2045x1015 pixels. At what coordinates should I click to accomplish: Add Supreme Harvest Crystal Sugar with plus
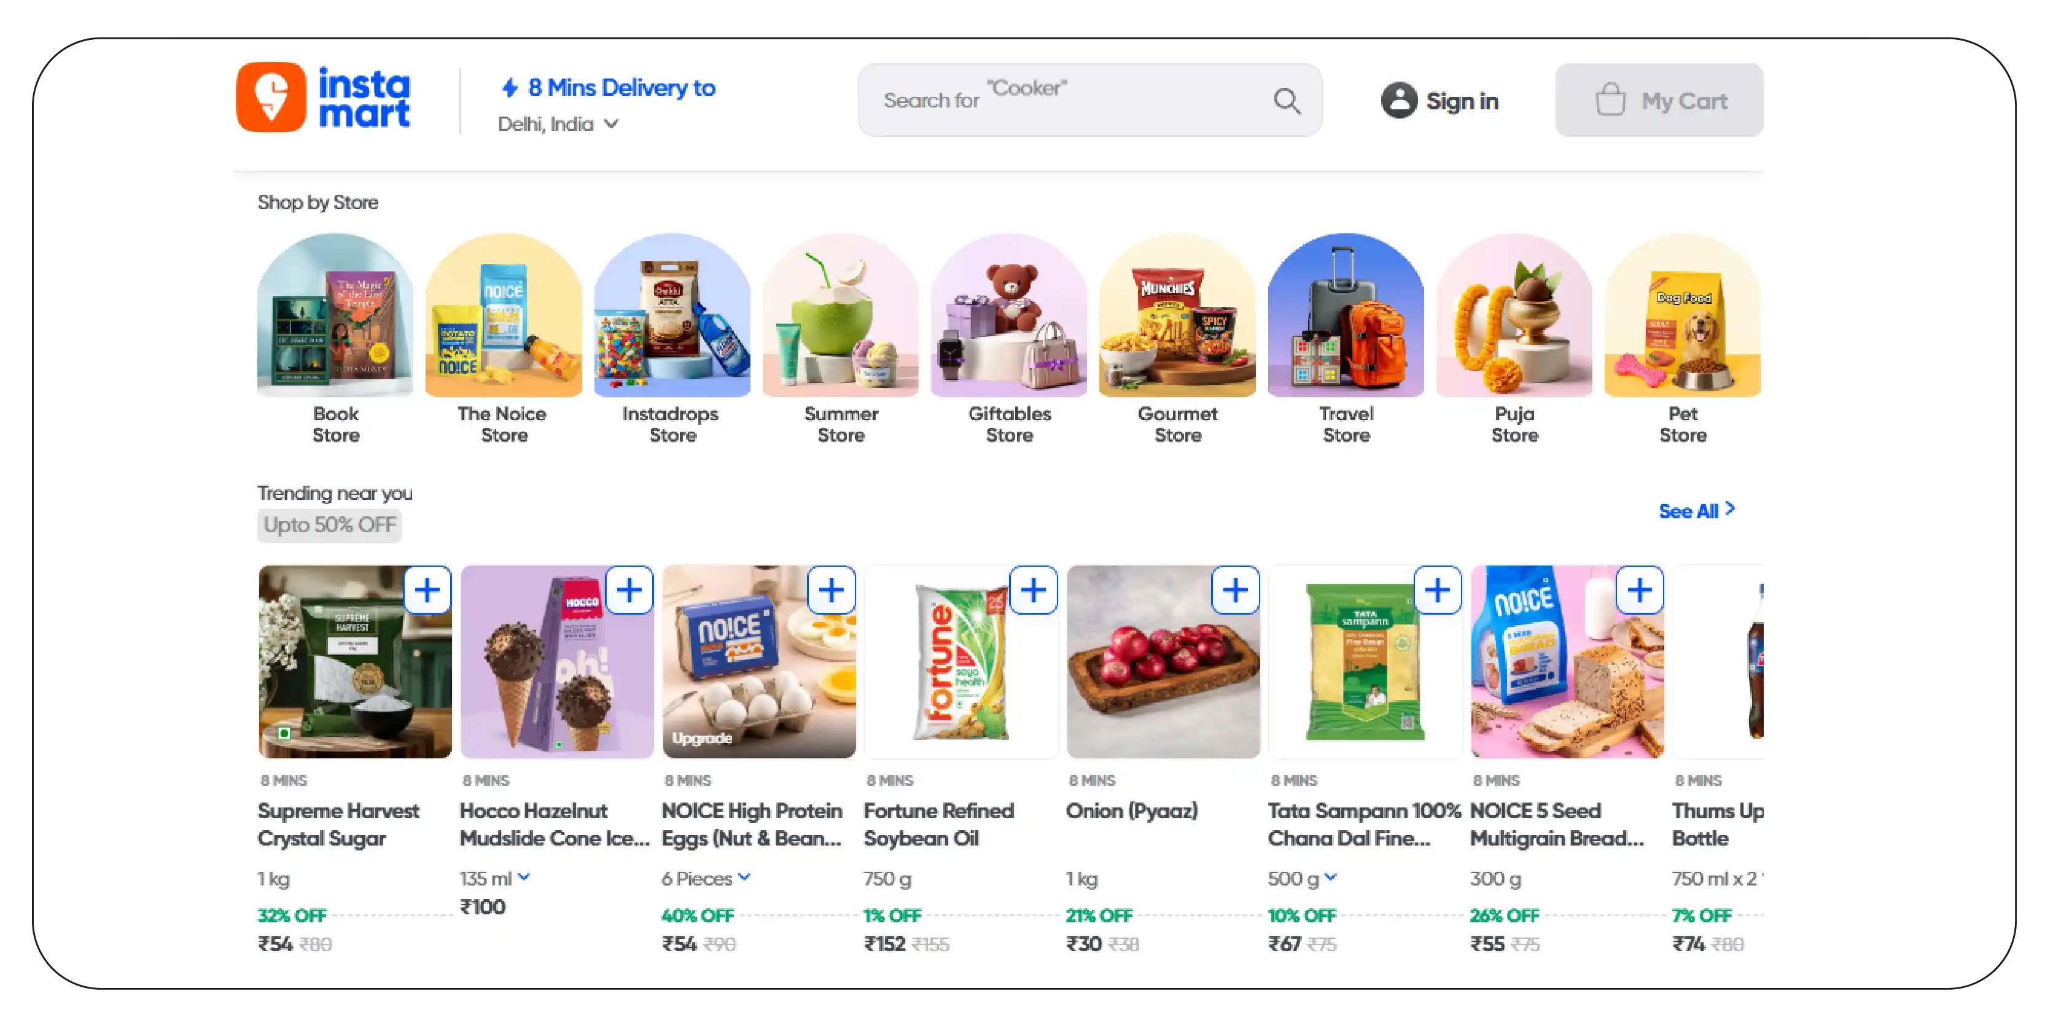pyautogui.click(x=427, y=589)
